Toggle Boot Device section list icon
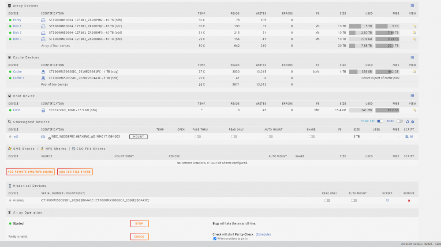 coord(412,96)
